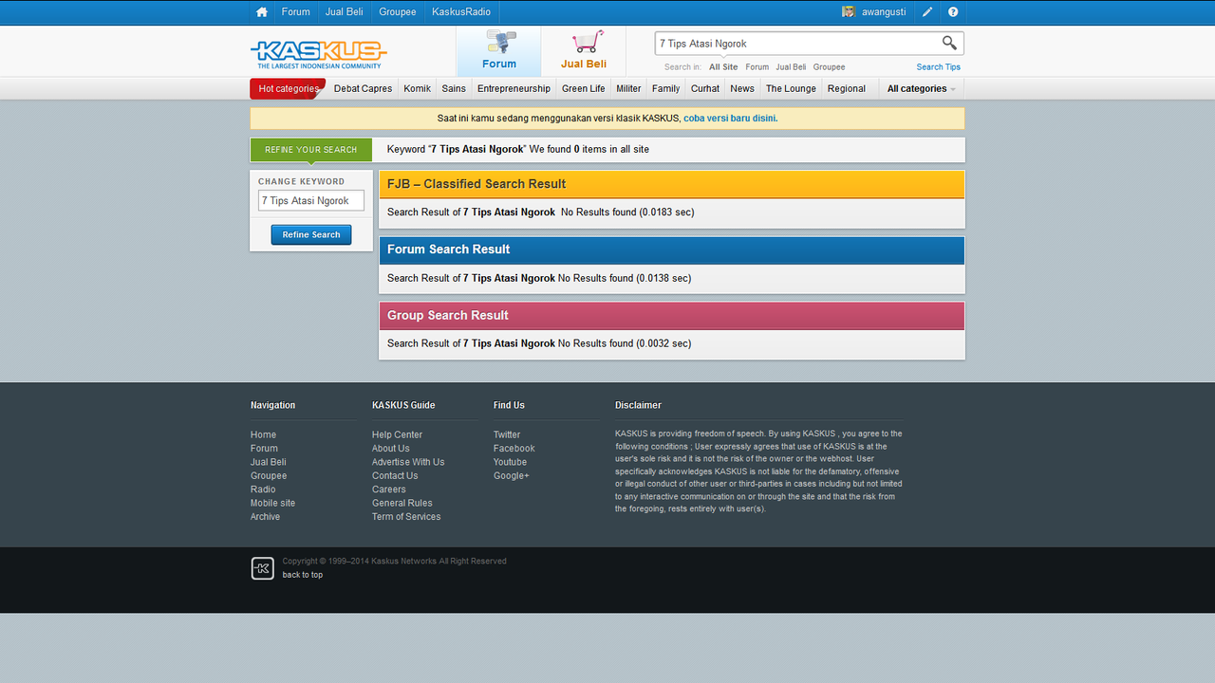The height and width of the screenshot is (683, 1215).
Task: Click the home icon in top bar
Action: (x=262, y=12)
